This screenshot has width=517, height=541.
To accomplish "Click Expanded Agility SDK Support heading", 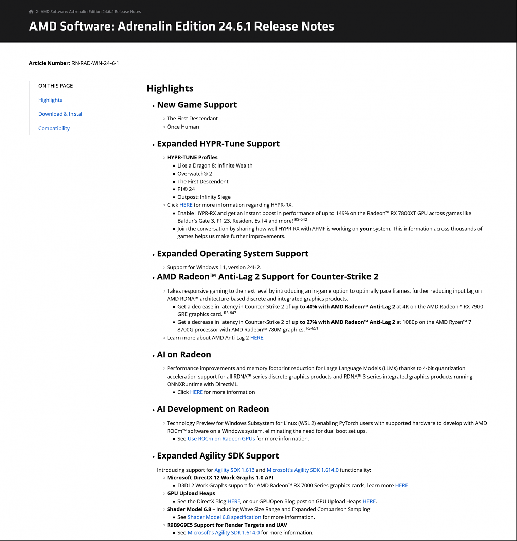I will click(218, 455).
